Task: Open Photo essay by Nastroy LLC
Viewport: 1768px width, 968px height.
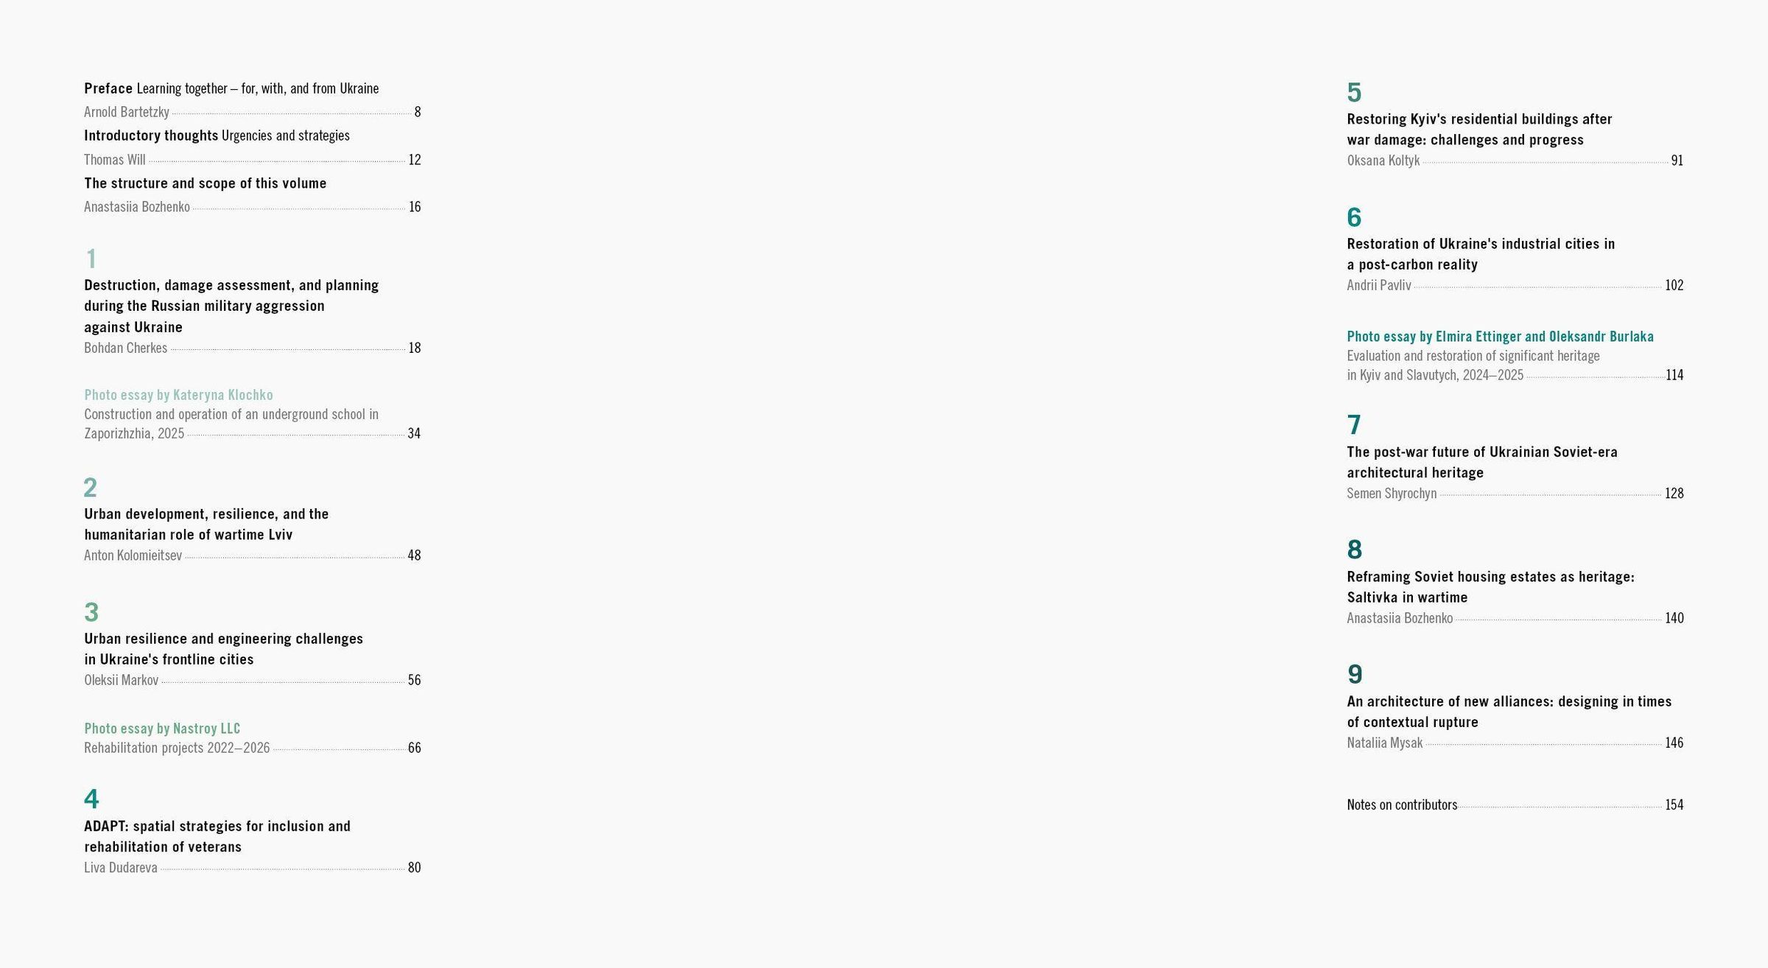Action: [162, 729]
